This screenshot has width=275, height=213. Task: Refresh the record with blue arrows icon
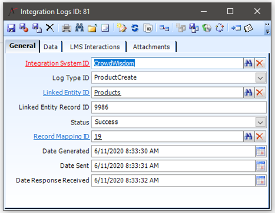tap(135, 28)
